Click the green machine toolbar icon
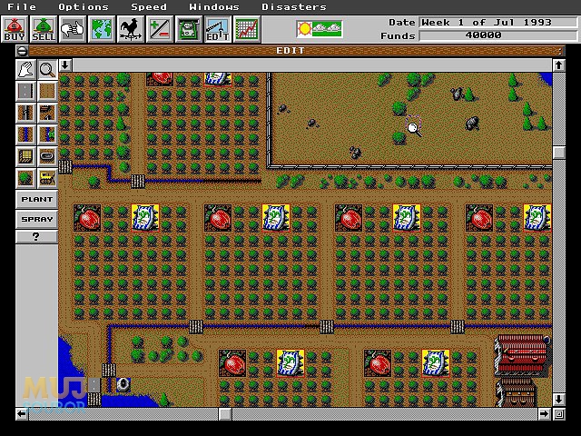 (x=189, y=29)
